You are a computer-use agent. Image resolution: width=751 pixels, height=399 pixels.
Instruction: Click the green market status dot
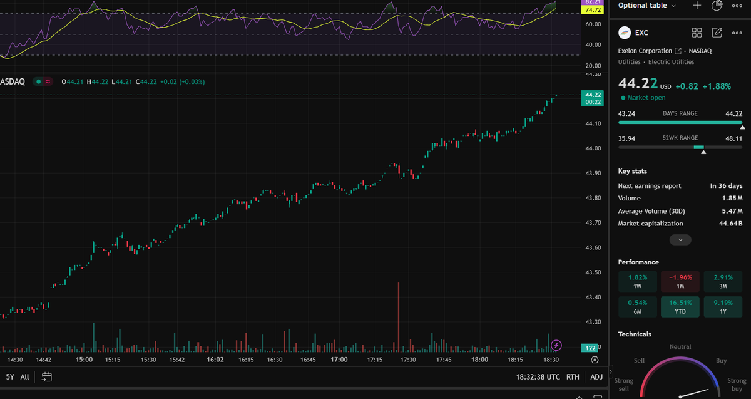pos(38,81)
